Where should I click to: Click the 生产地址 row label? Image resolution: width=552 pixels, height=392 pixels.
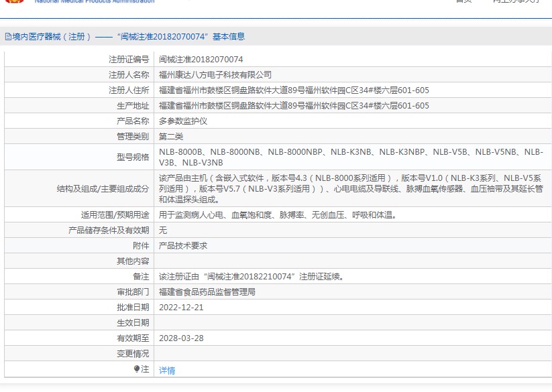[x=133, y=106]
